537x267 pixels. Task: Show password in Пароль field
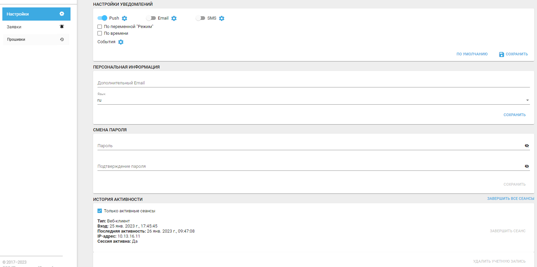pyautogui.click(x=527, y=146)
